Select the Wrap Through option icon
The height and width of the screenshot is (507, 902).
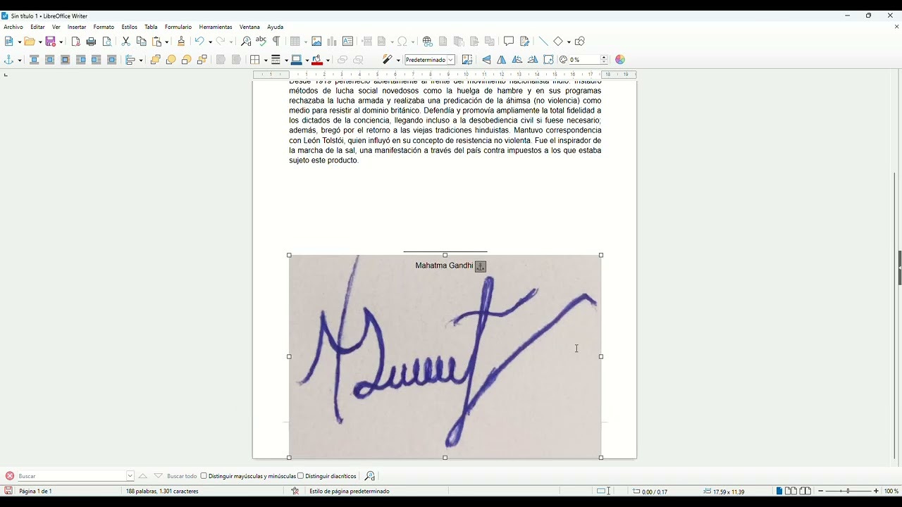112,60
